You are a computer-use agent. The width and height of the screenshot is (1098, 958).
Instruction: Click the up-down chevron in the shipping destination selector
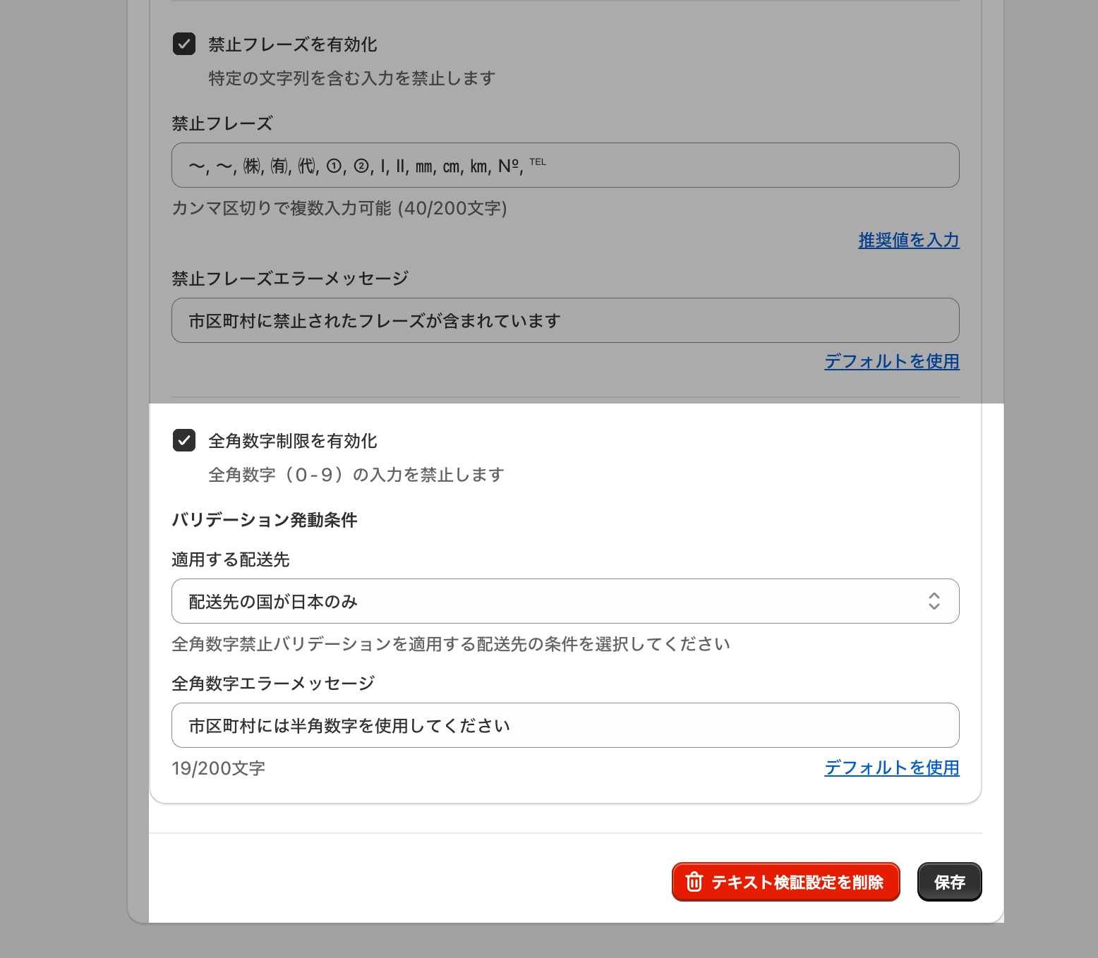pos(934,601)
